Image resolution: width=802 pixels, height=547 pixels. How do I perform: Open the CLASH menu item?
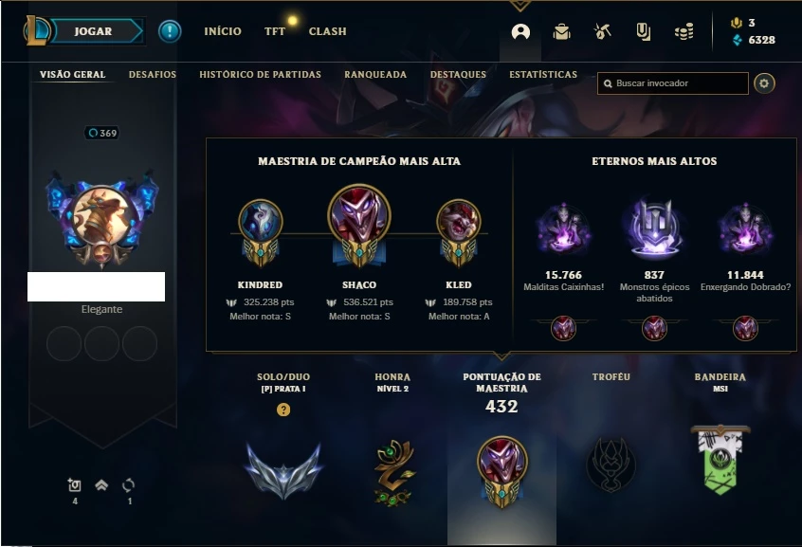click(x=327, y=31)
